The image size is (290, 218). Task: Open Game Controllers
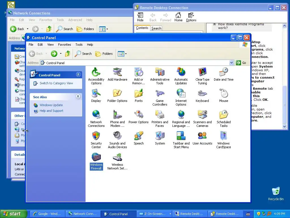coord(160,97)
